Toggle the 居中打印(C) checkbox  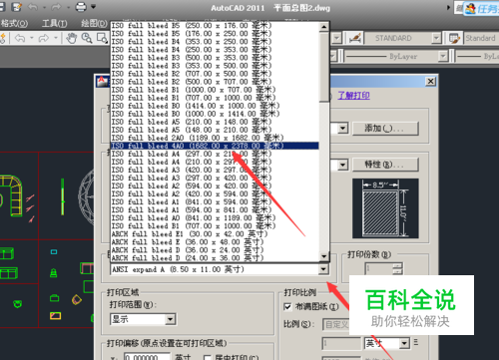click(x=208, y=357)
